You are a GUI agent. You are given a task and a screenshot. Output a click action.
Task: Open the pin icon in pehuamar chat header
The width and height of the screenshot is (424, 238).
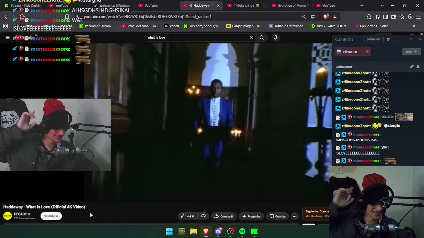point(412,66)
